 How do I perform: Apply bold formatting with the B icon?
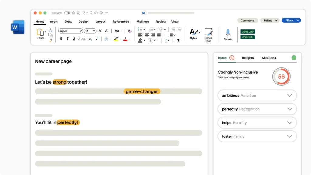[61, 39]
